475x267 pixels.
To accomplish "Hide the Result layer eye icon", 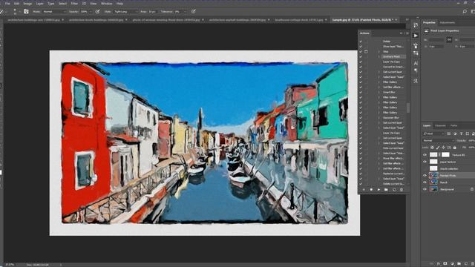I will pyautogui.click(x=425, y=182).
